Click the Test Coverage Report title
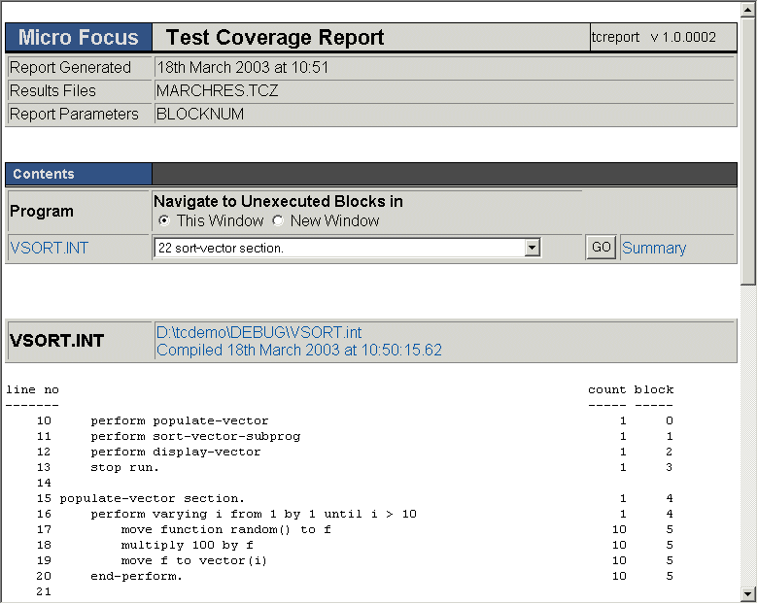The image size is (758, 604). tap(275, 38)
